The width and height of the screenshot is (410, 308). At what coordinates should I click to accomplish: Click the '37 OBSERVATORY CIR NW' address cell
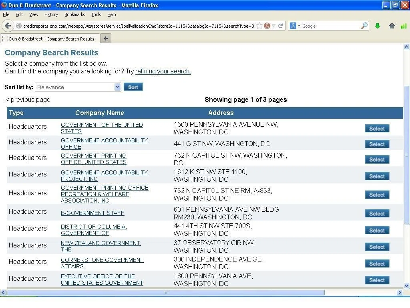[x=214, y=247]
